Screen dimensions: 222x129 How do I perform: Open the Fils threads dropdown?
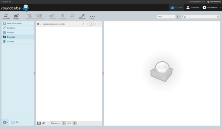[x=72, y=123]
